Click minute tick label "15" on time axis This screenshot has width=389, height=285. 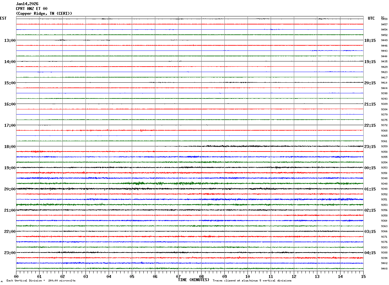[x=363, y=277]
